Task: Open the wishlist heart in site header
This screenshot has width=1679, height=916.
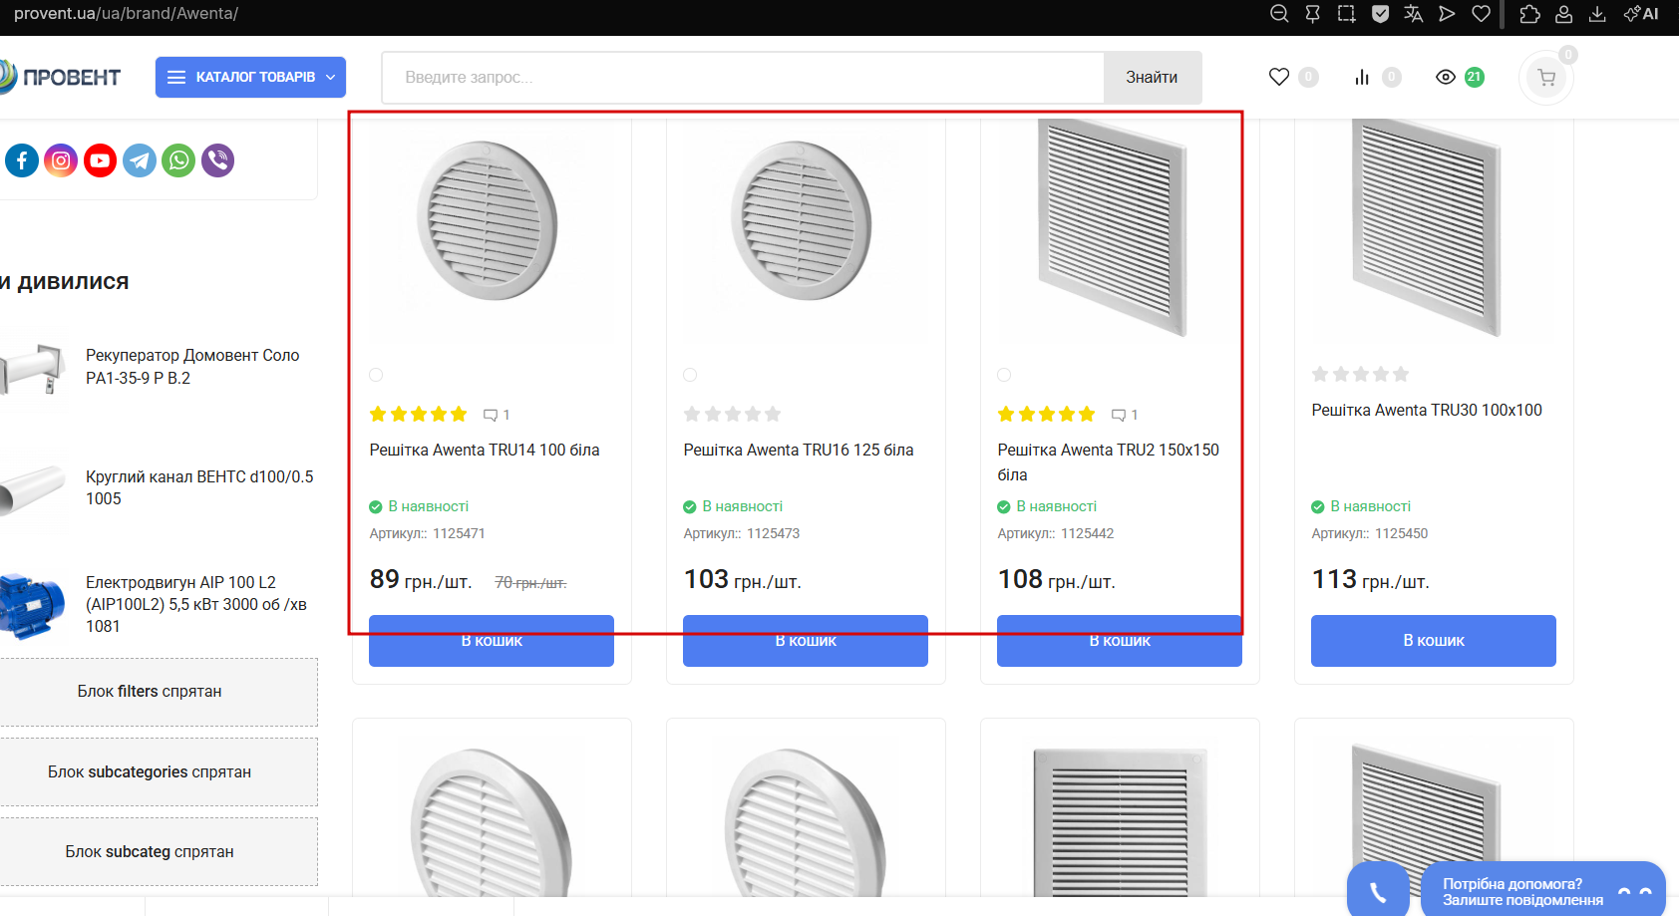Action: coord(1279,77)
